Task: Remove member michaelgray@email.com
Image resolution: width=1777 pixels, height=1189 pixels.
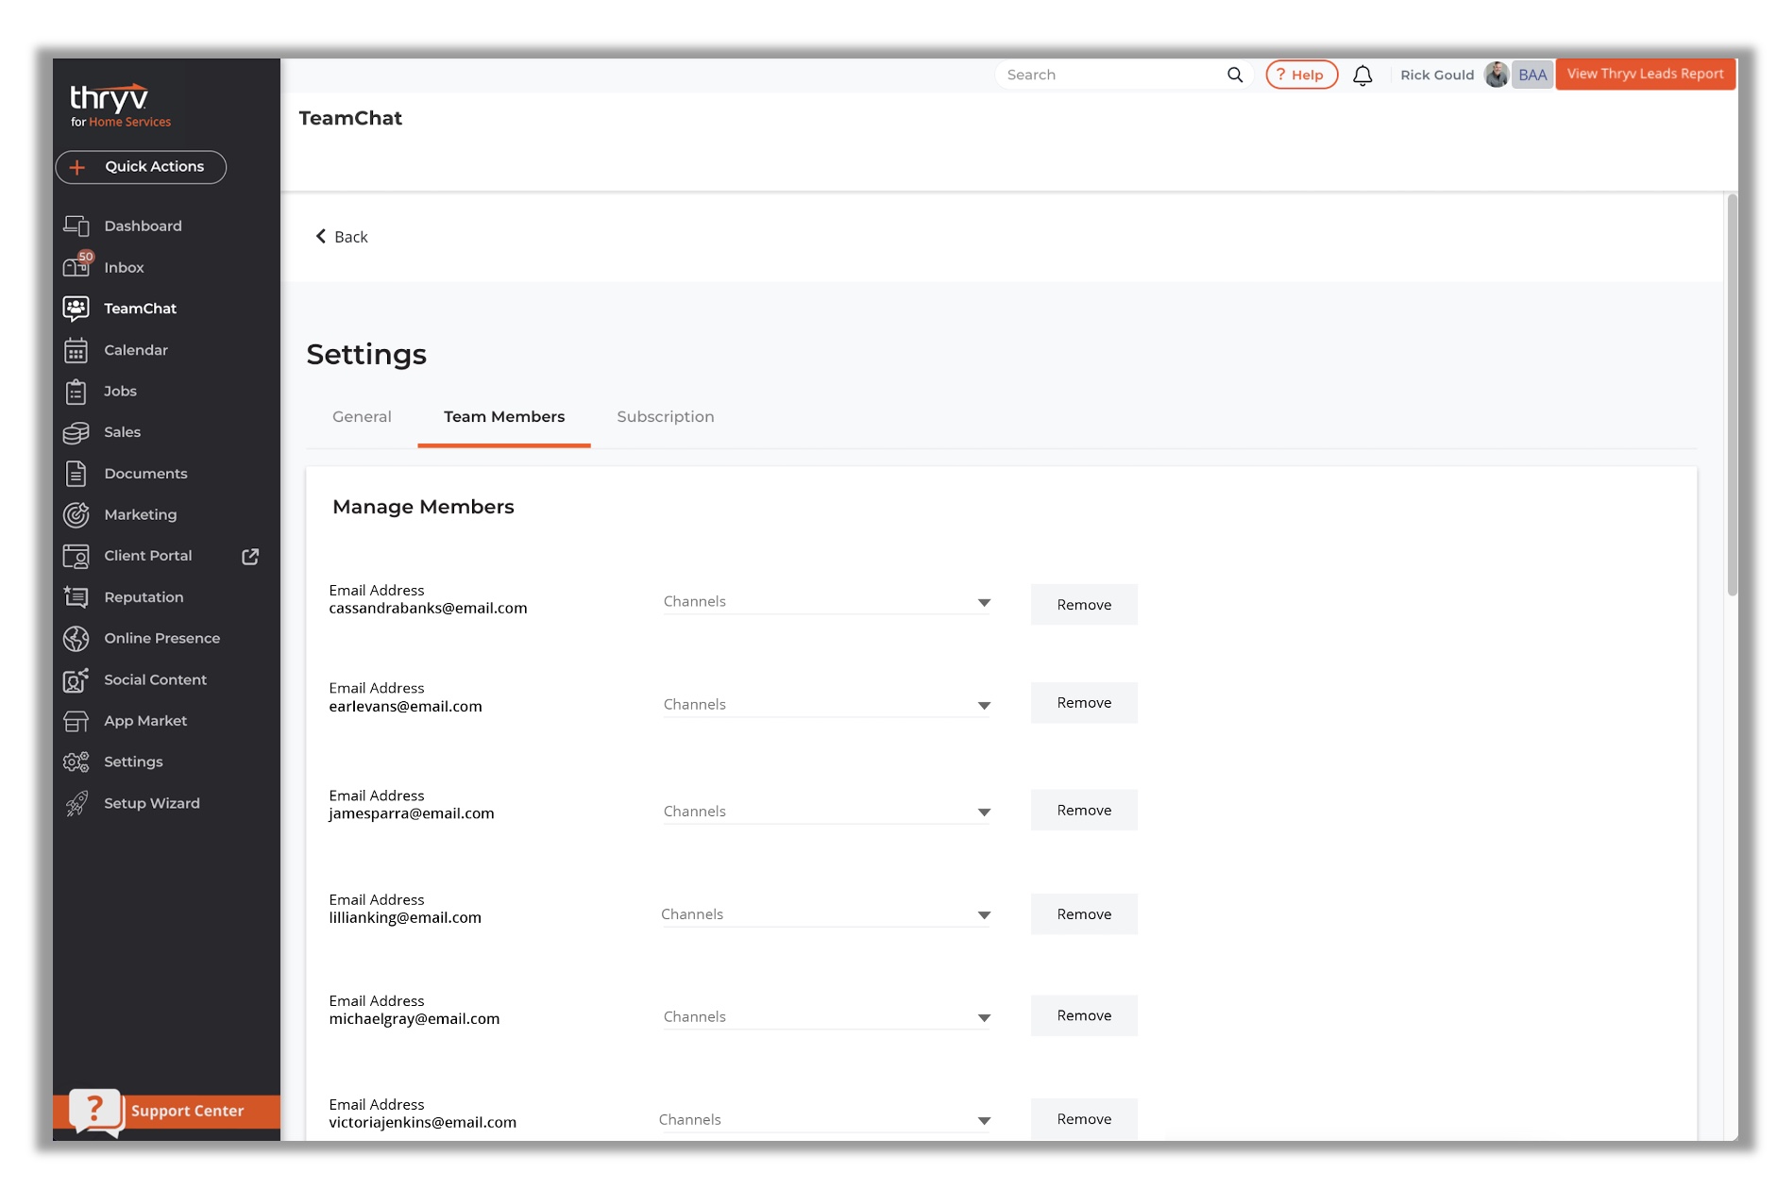Action: (x=1084, y=1015)
